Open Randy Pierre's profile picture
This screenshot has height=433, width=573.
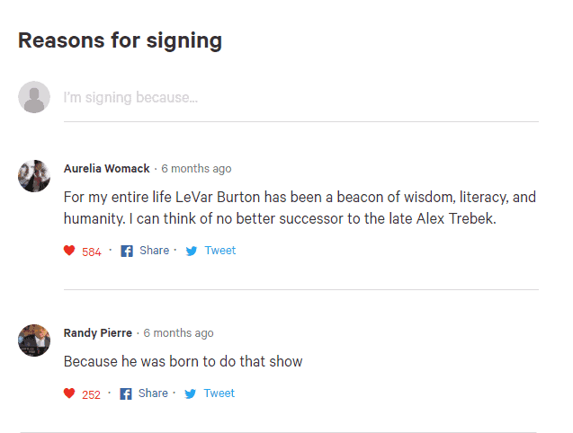pyautogui.click(x=34, y=340)
